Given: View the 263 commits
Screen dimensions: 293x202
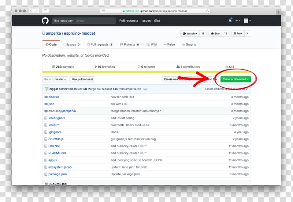Looking at the screenshot, I should [63, 67].
